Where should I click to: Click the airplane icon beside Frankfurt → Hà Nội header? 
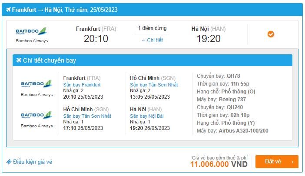8,10
